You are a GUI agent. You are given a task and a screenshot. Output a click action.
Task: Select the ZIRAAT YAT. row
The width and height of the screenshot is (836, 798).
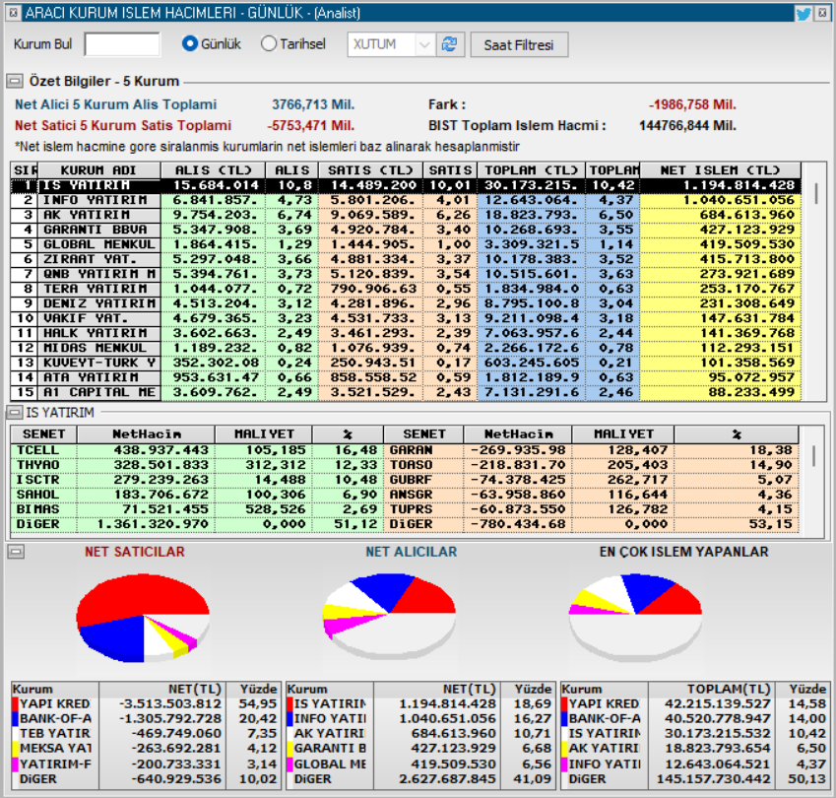coord(406,259)
